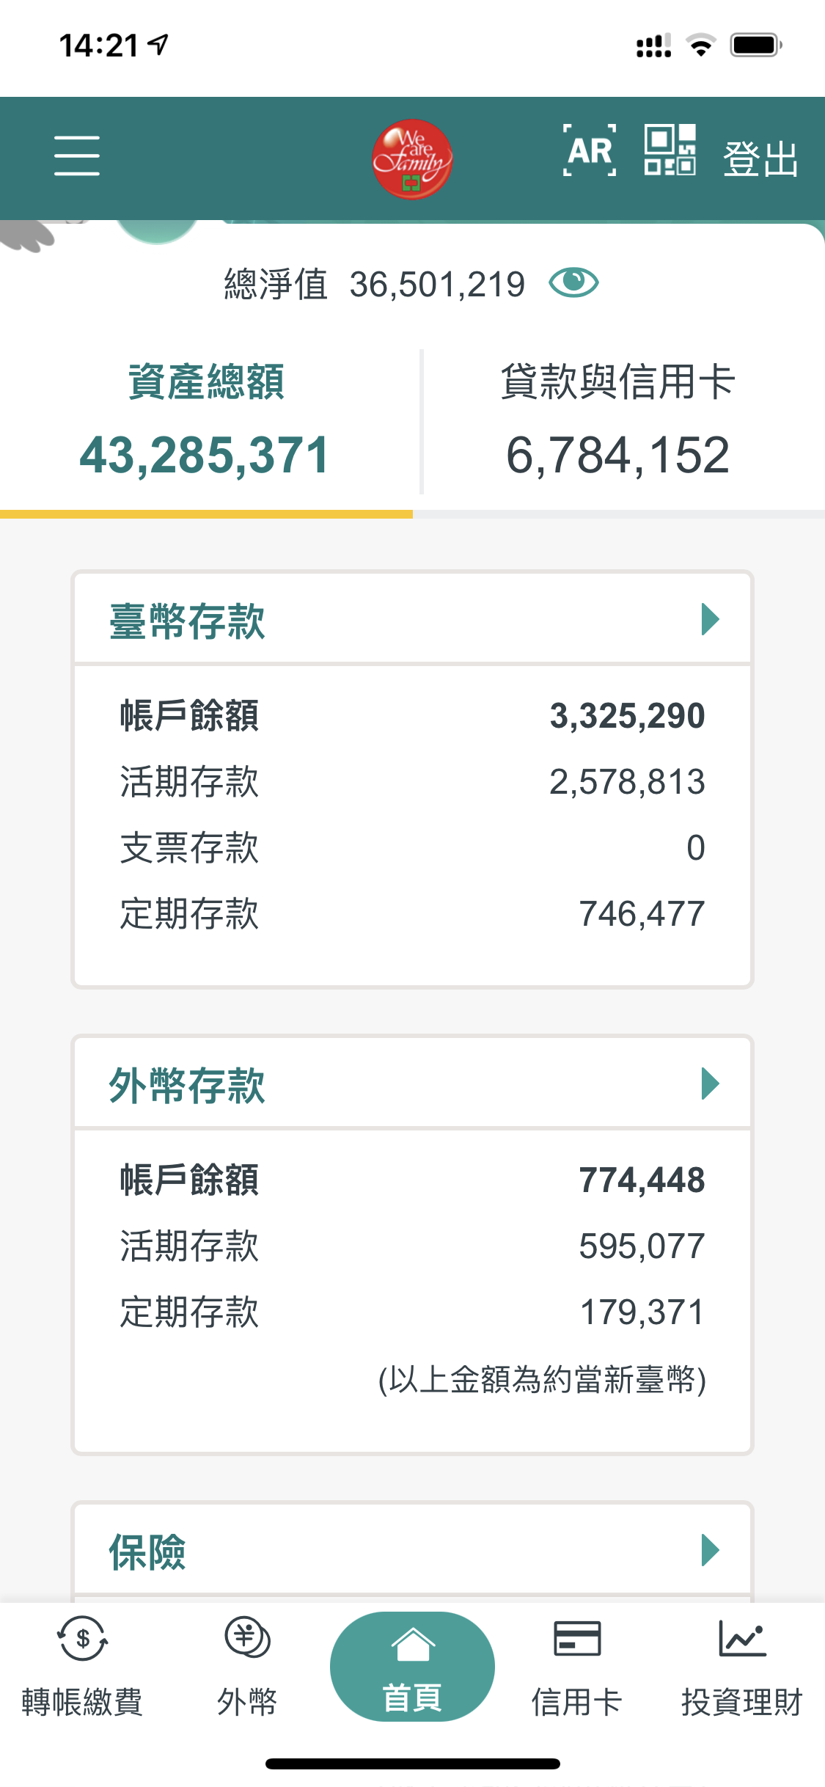825x1787 pixels.
Task: Expand the 保險 section arrow
Action: (x=710, y=1550)
